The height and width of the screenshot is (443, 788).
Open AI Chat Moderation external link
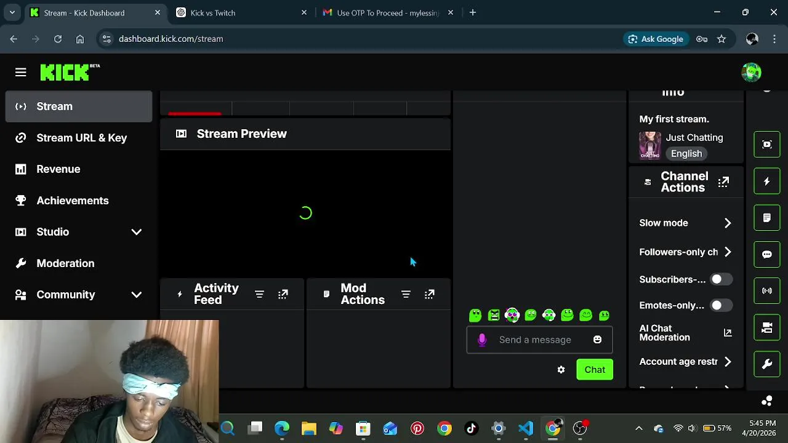727,333
